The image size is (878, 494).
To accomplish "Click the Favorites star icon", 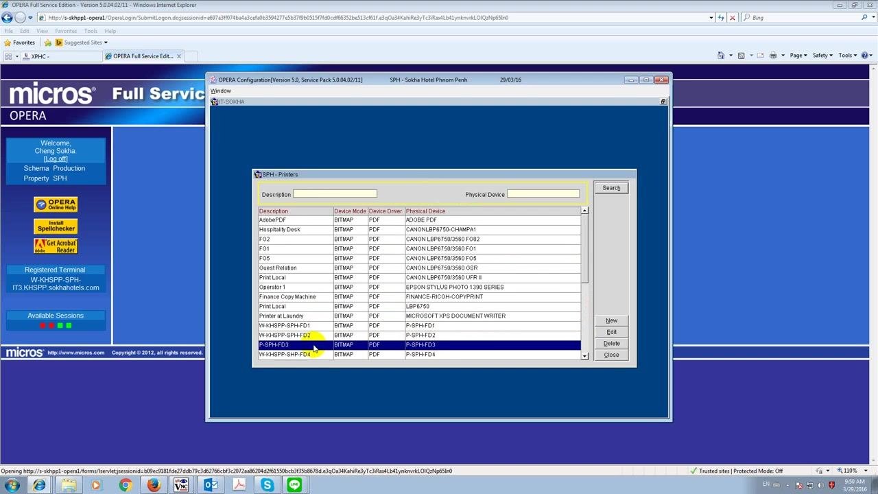I will click(8, 43).
